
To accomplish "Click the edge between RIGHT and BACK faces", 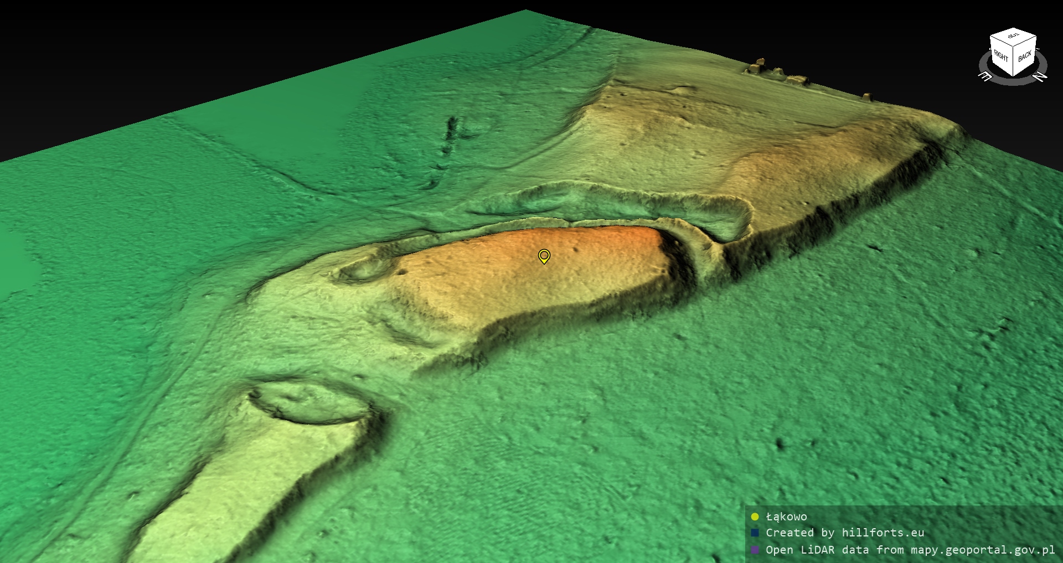I will pos(1014,61).
